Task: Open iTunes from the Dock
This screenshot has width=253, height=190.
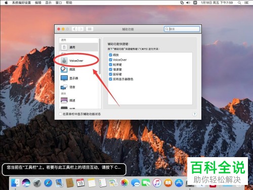Action: (x=157, y=183)
